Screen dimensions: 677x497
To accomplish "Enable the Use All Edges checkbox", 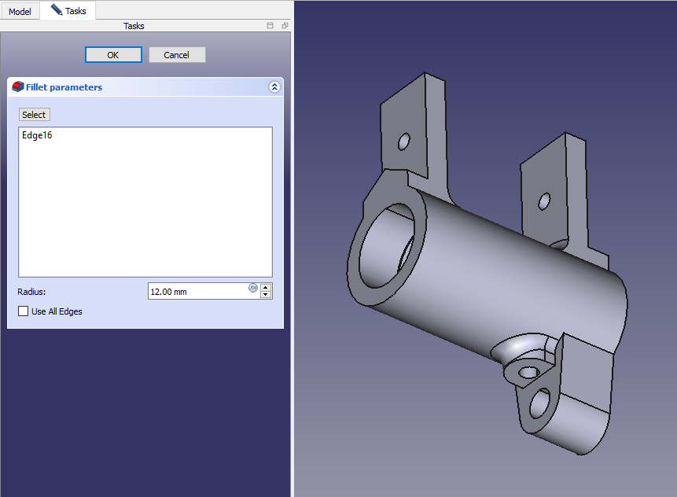I will [23, 311].
